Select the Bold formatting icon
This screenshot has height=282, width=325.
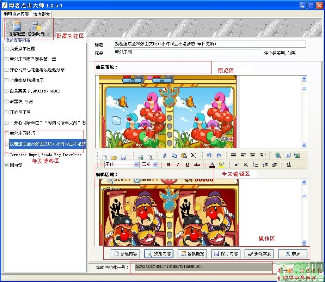[x=168, y=164]
